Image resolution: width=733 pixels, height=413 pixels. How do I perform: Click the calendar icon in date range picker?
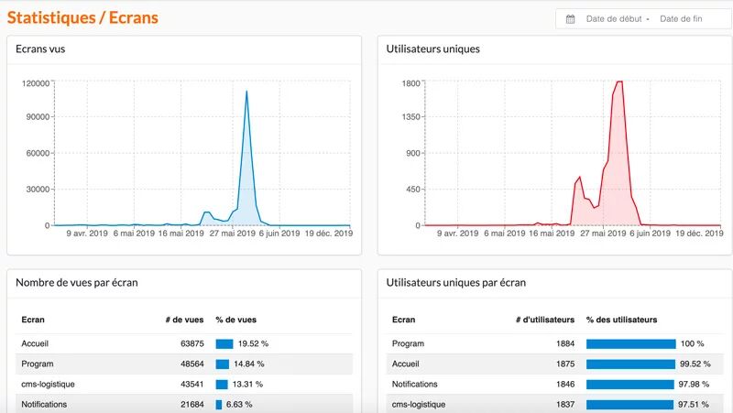570,19
